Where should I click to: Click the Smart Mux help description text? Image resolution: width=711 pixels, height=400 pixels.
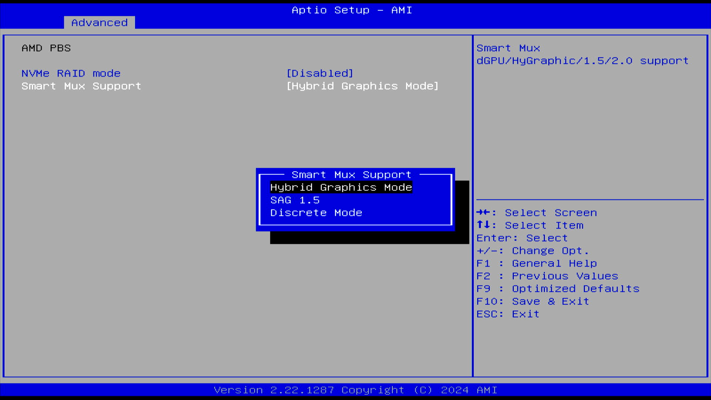click(582, 61)
